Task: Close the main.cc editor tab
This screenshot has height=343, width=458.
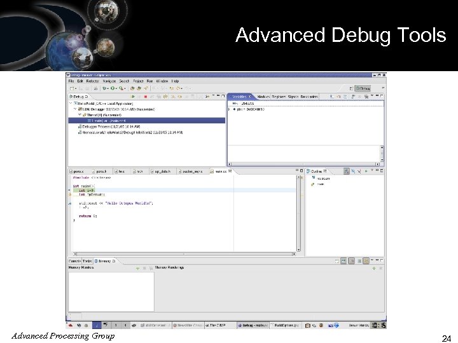Action: click(230, 171)
